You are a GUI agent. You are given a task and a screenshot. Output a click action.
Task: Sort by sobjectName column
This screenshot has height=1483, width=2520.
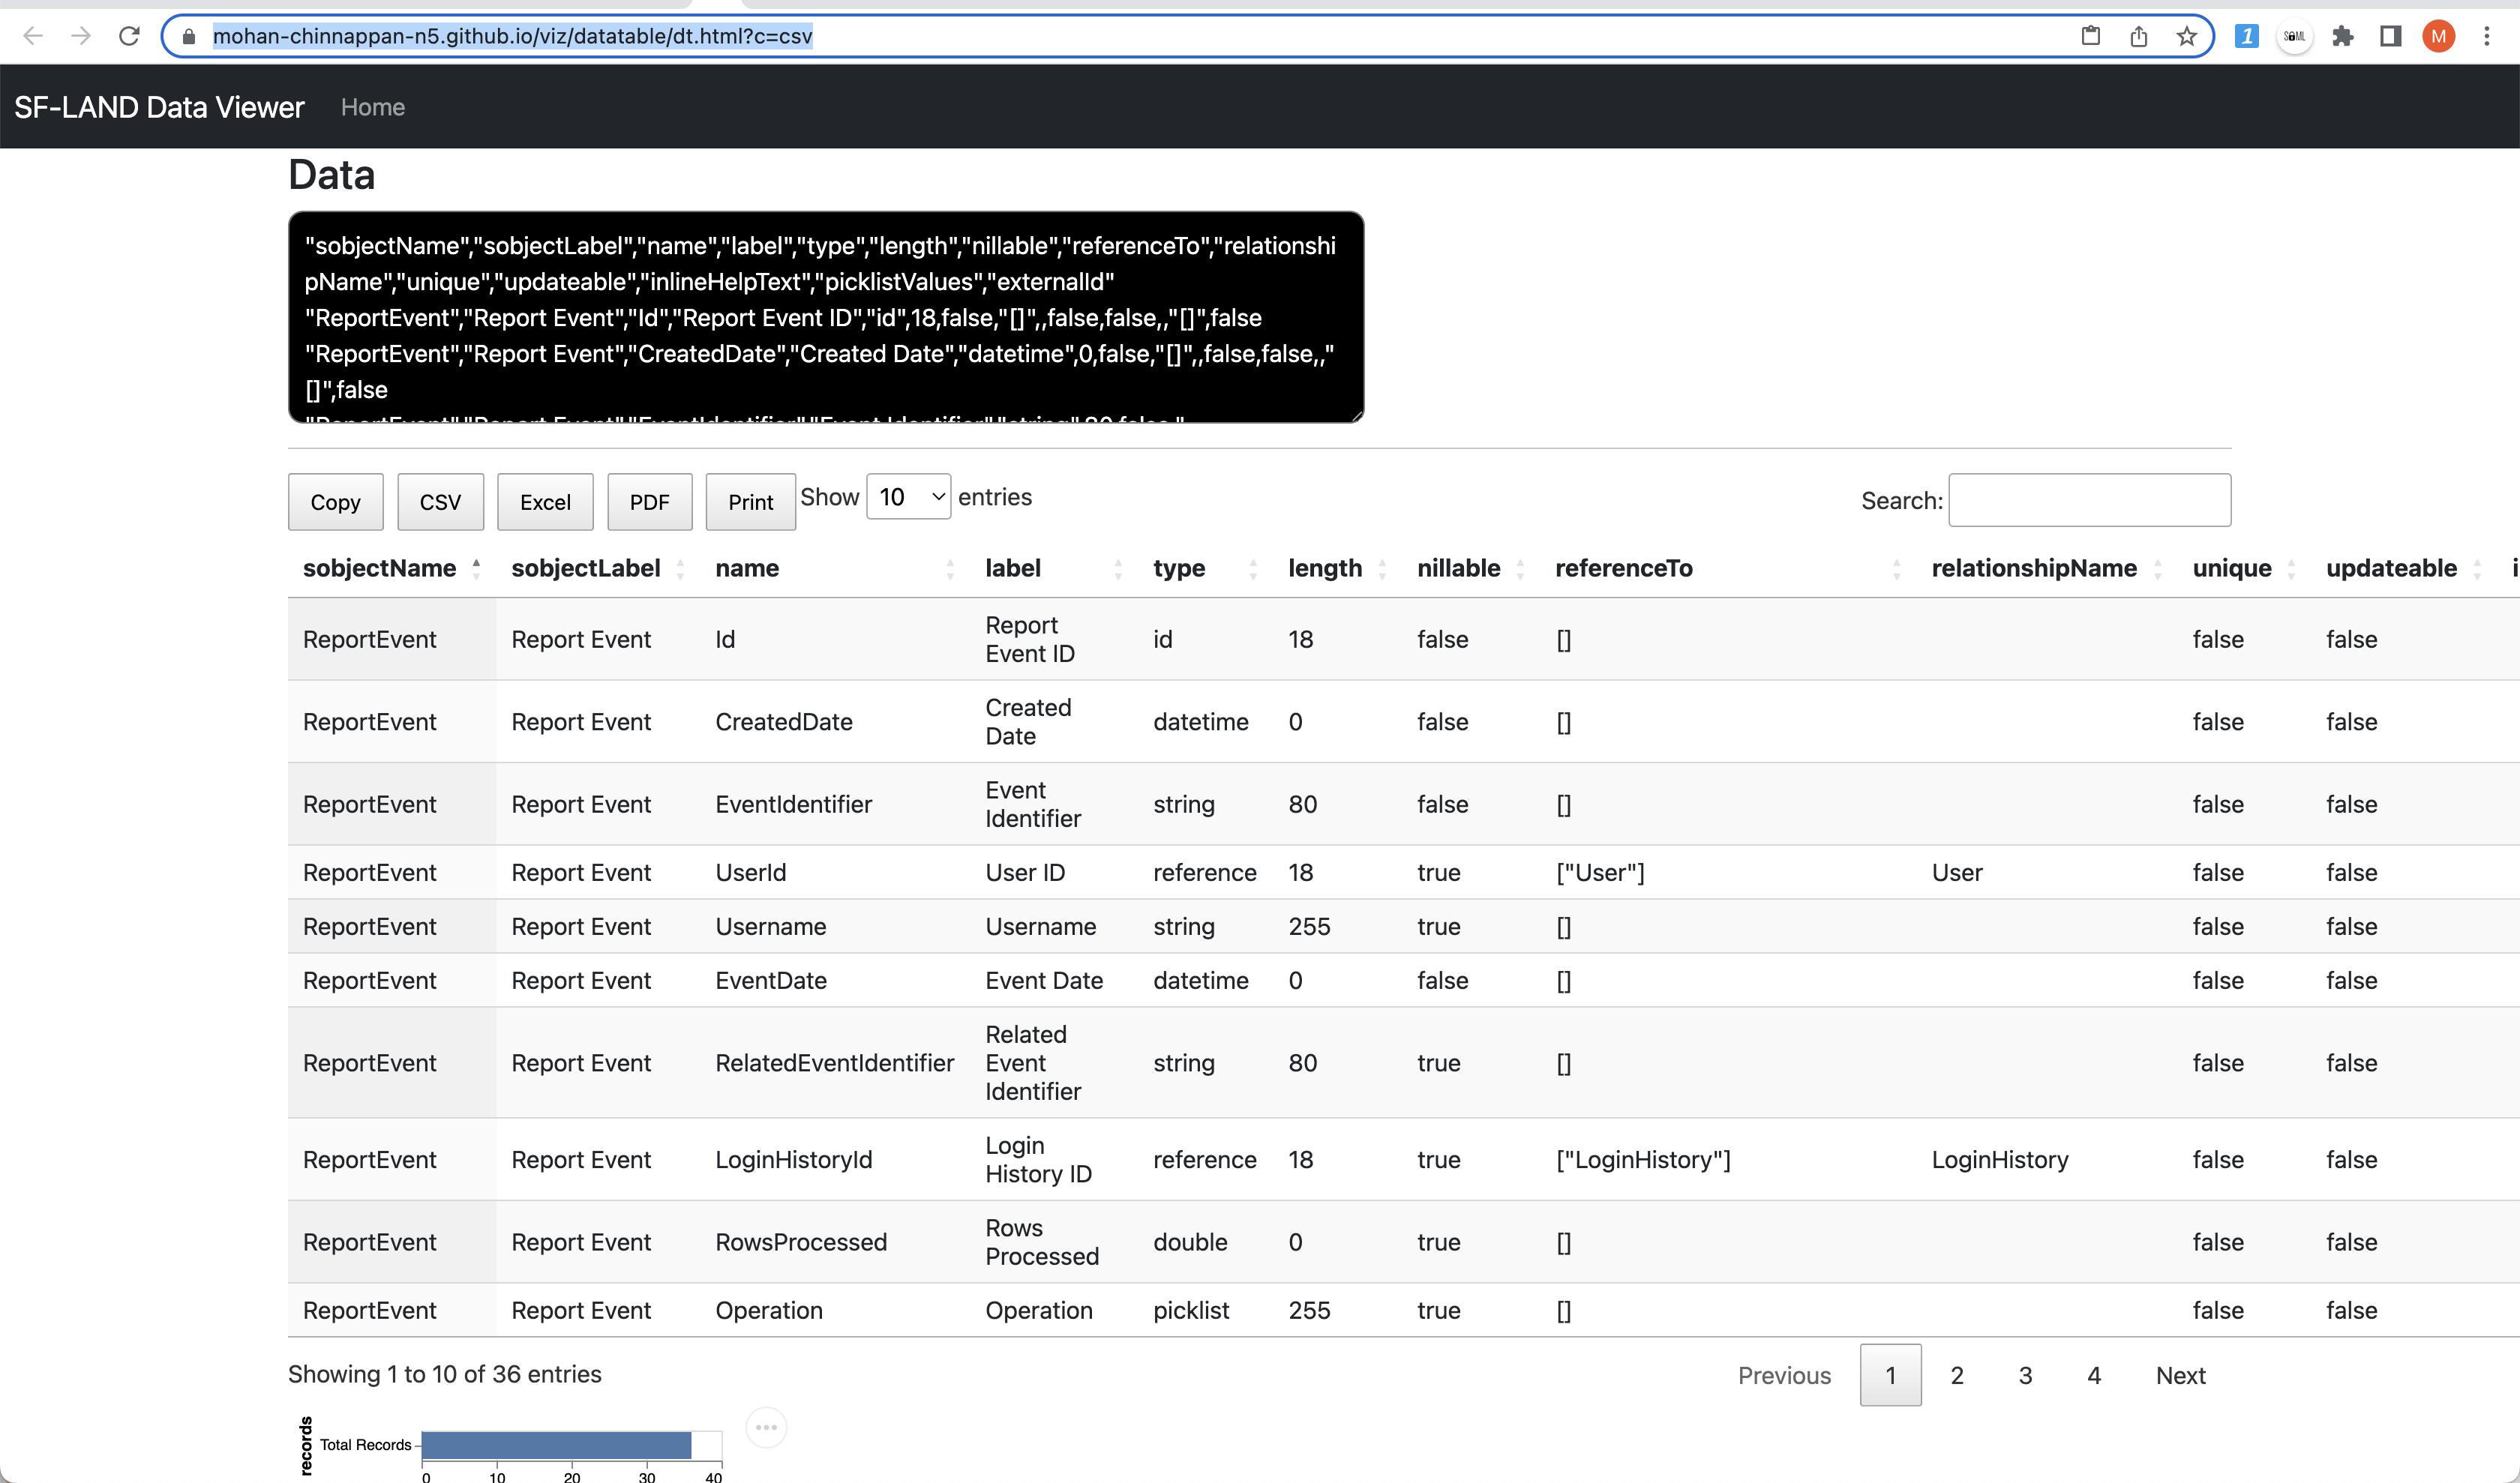click(391, 568)
